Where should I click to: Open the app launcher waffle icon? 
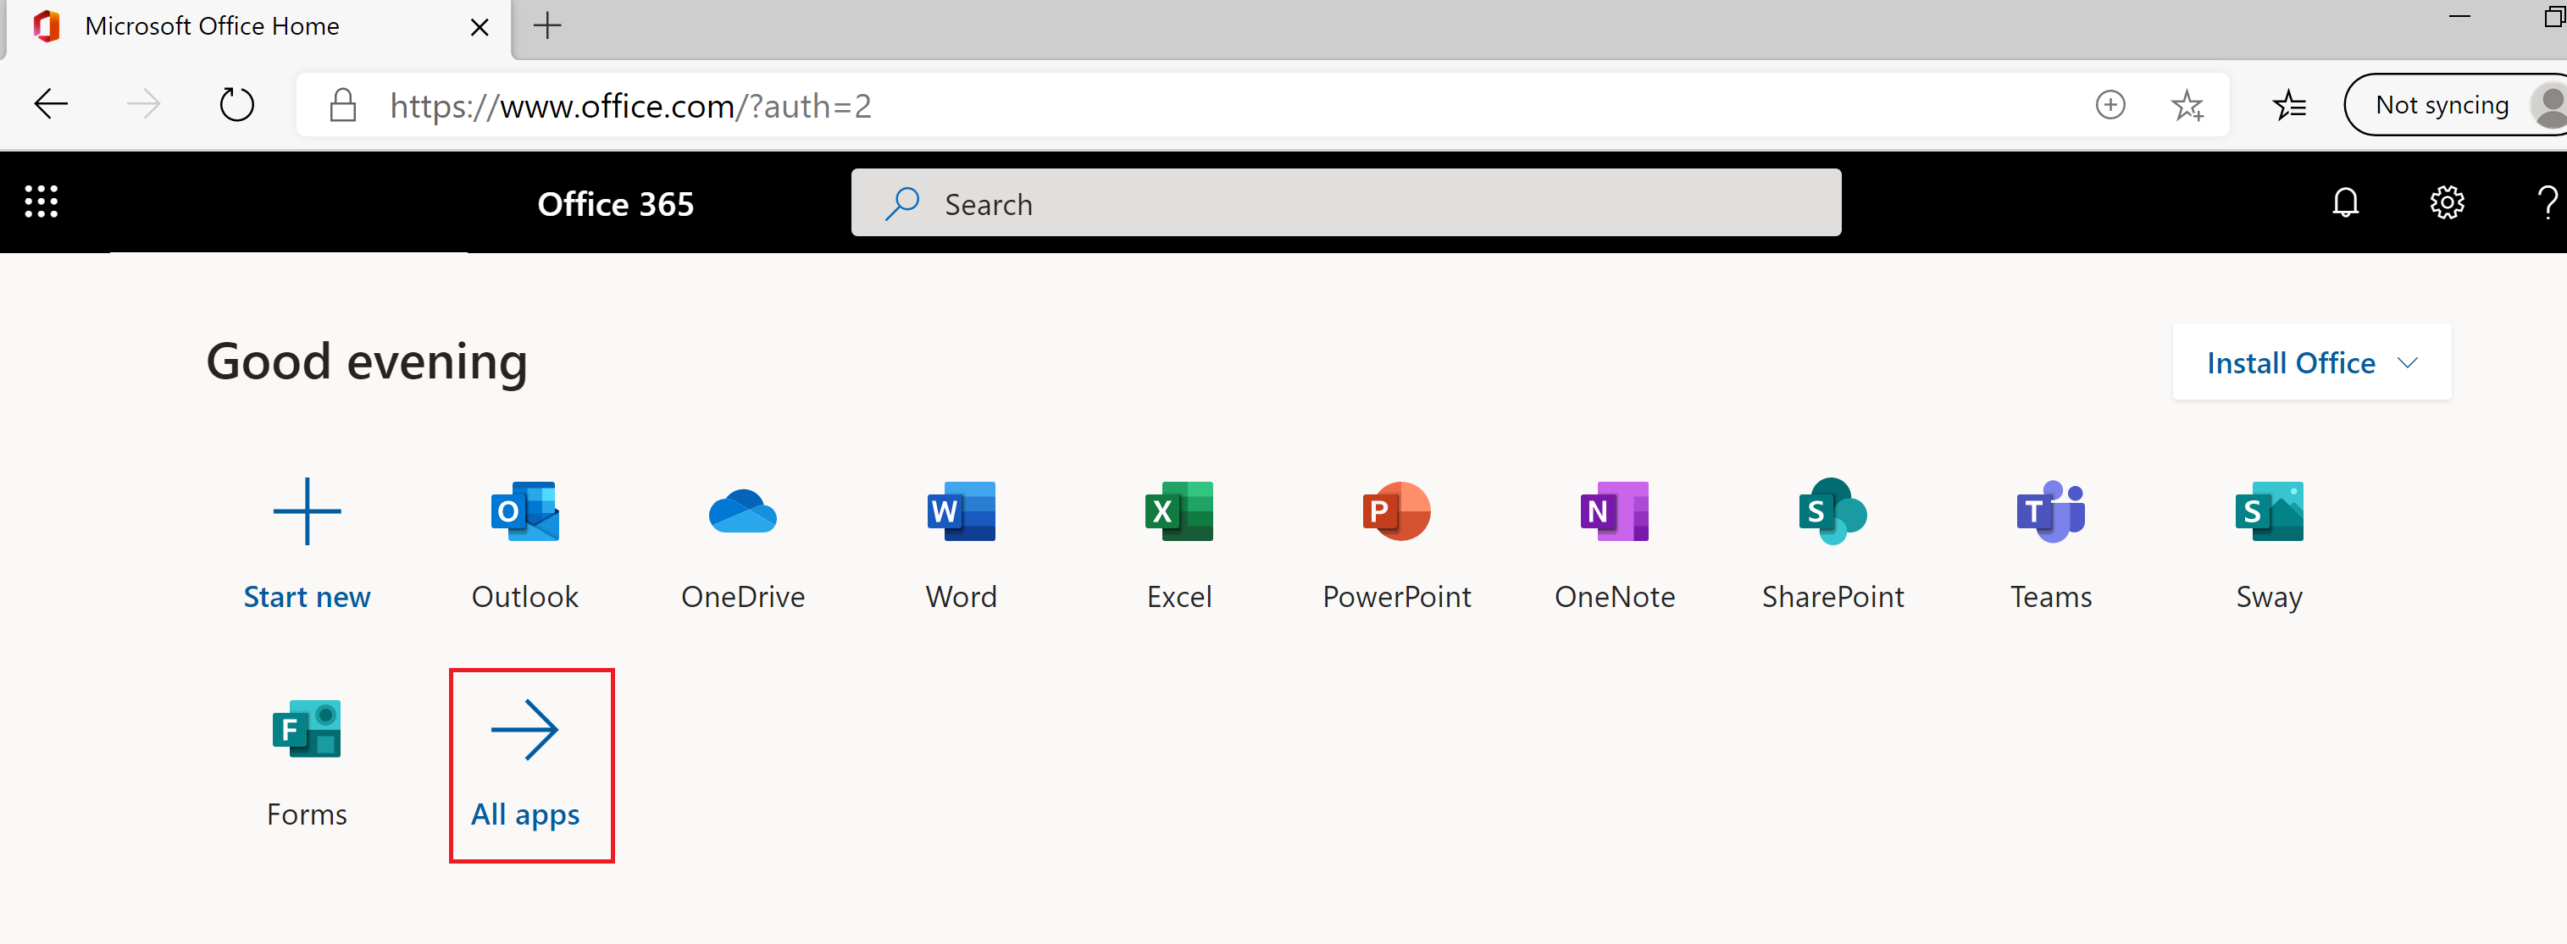(x=41, y=201)
